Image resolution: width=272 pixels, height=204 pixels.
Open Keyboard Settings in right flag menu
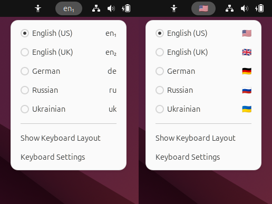188,157
